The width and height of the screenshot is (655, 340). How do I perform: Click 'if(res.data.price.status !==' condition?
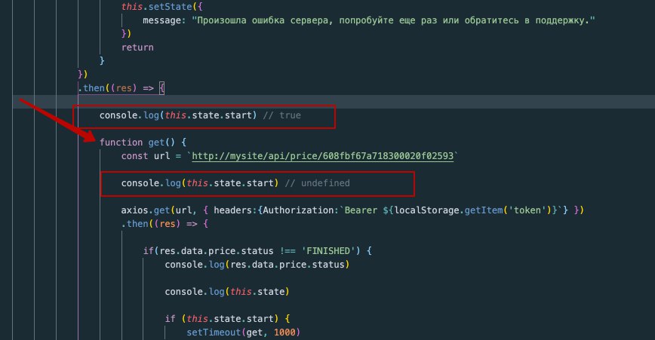coord(220,251)
